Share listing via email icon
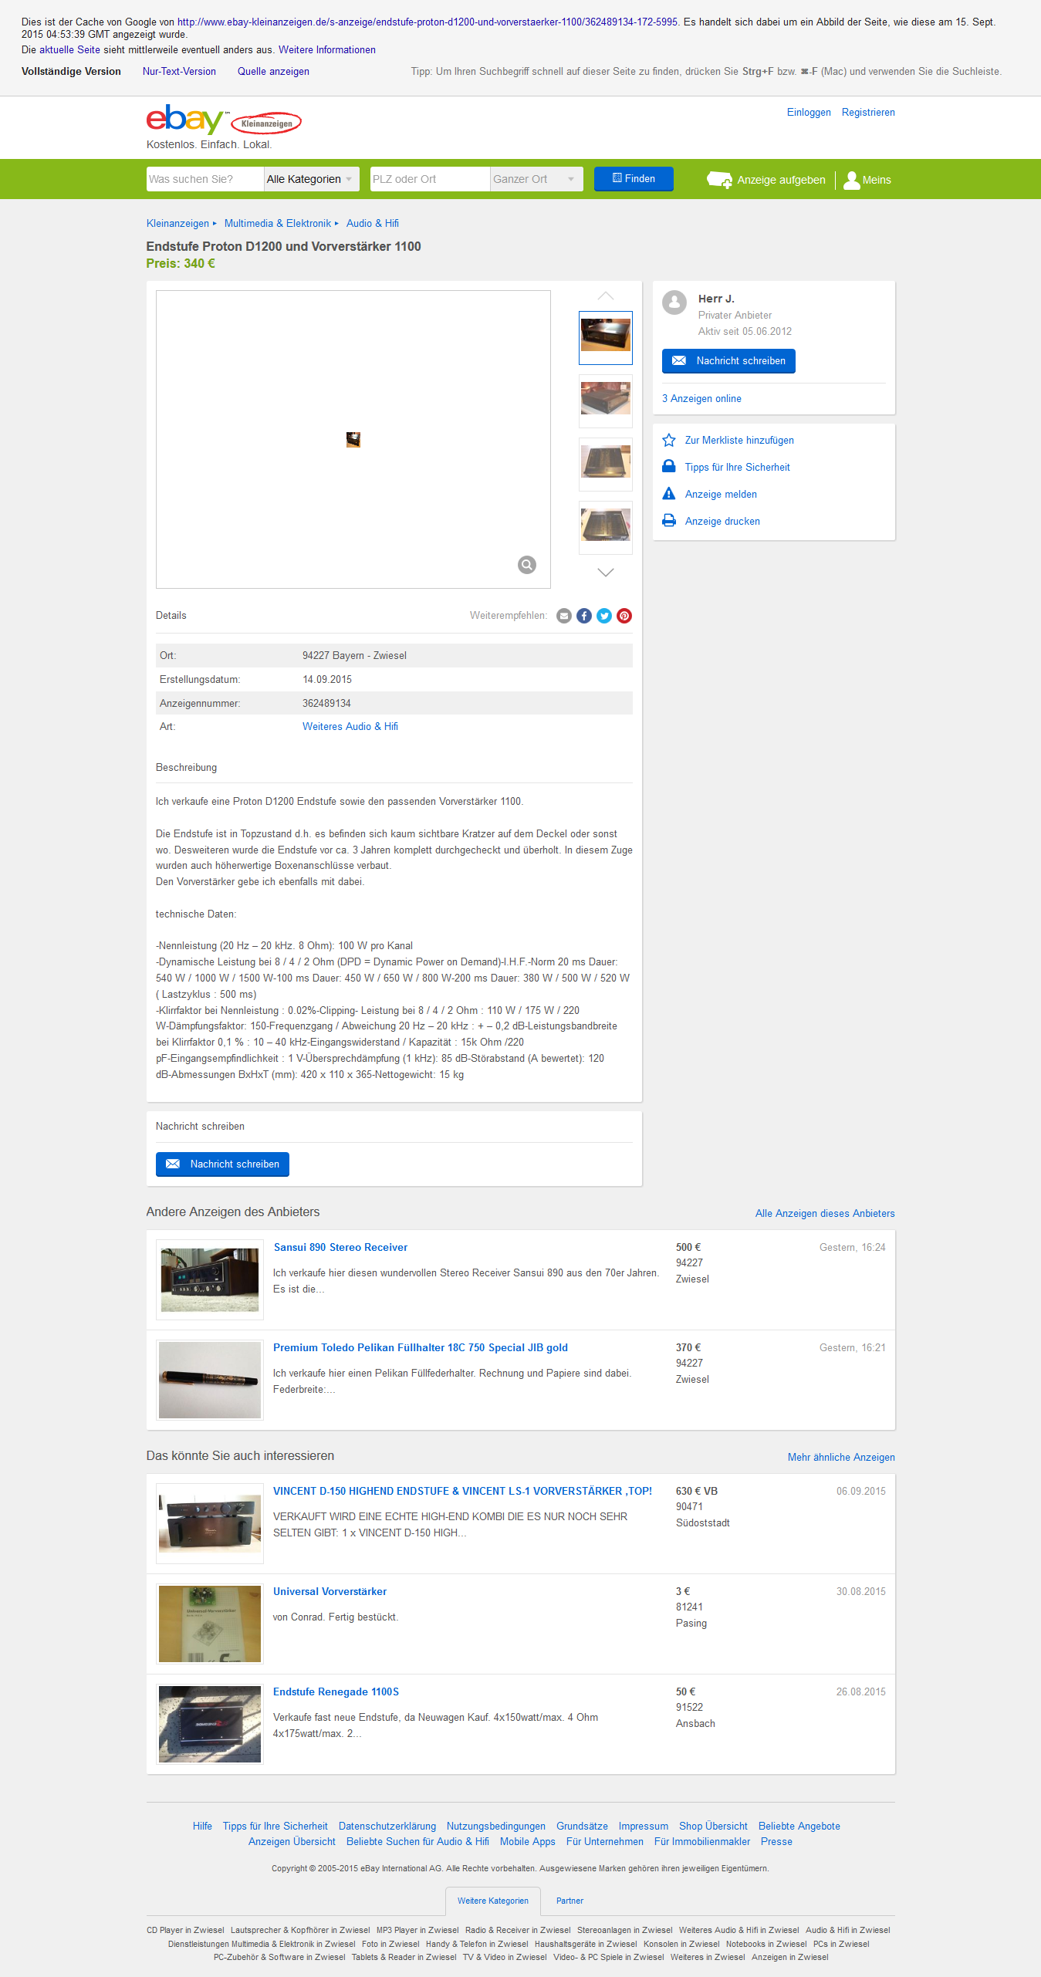Image resolution: width=1041 pixels, height=1977 pixels. [x=564, y=616]
